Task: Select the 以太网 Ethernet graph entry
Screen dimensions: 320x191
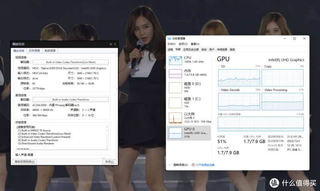Action: [x=175, y=117]
